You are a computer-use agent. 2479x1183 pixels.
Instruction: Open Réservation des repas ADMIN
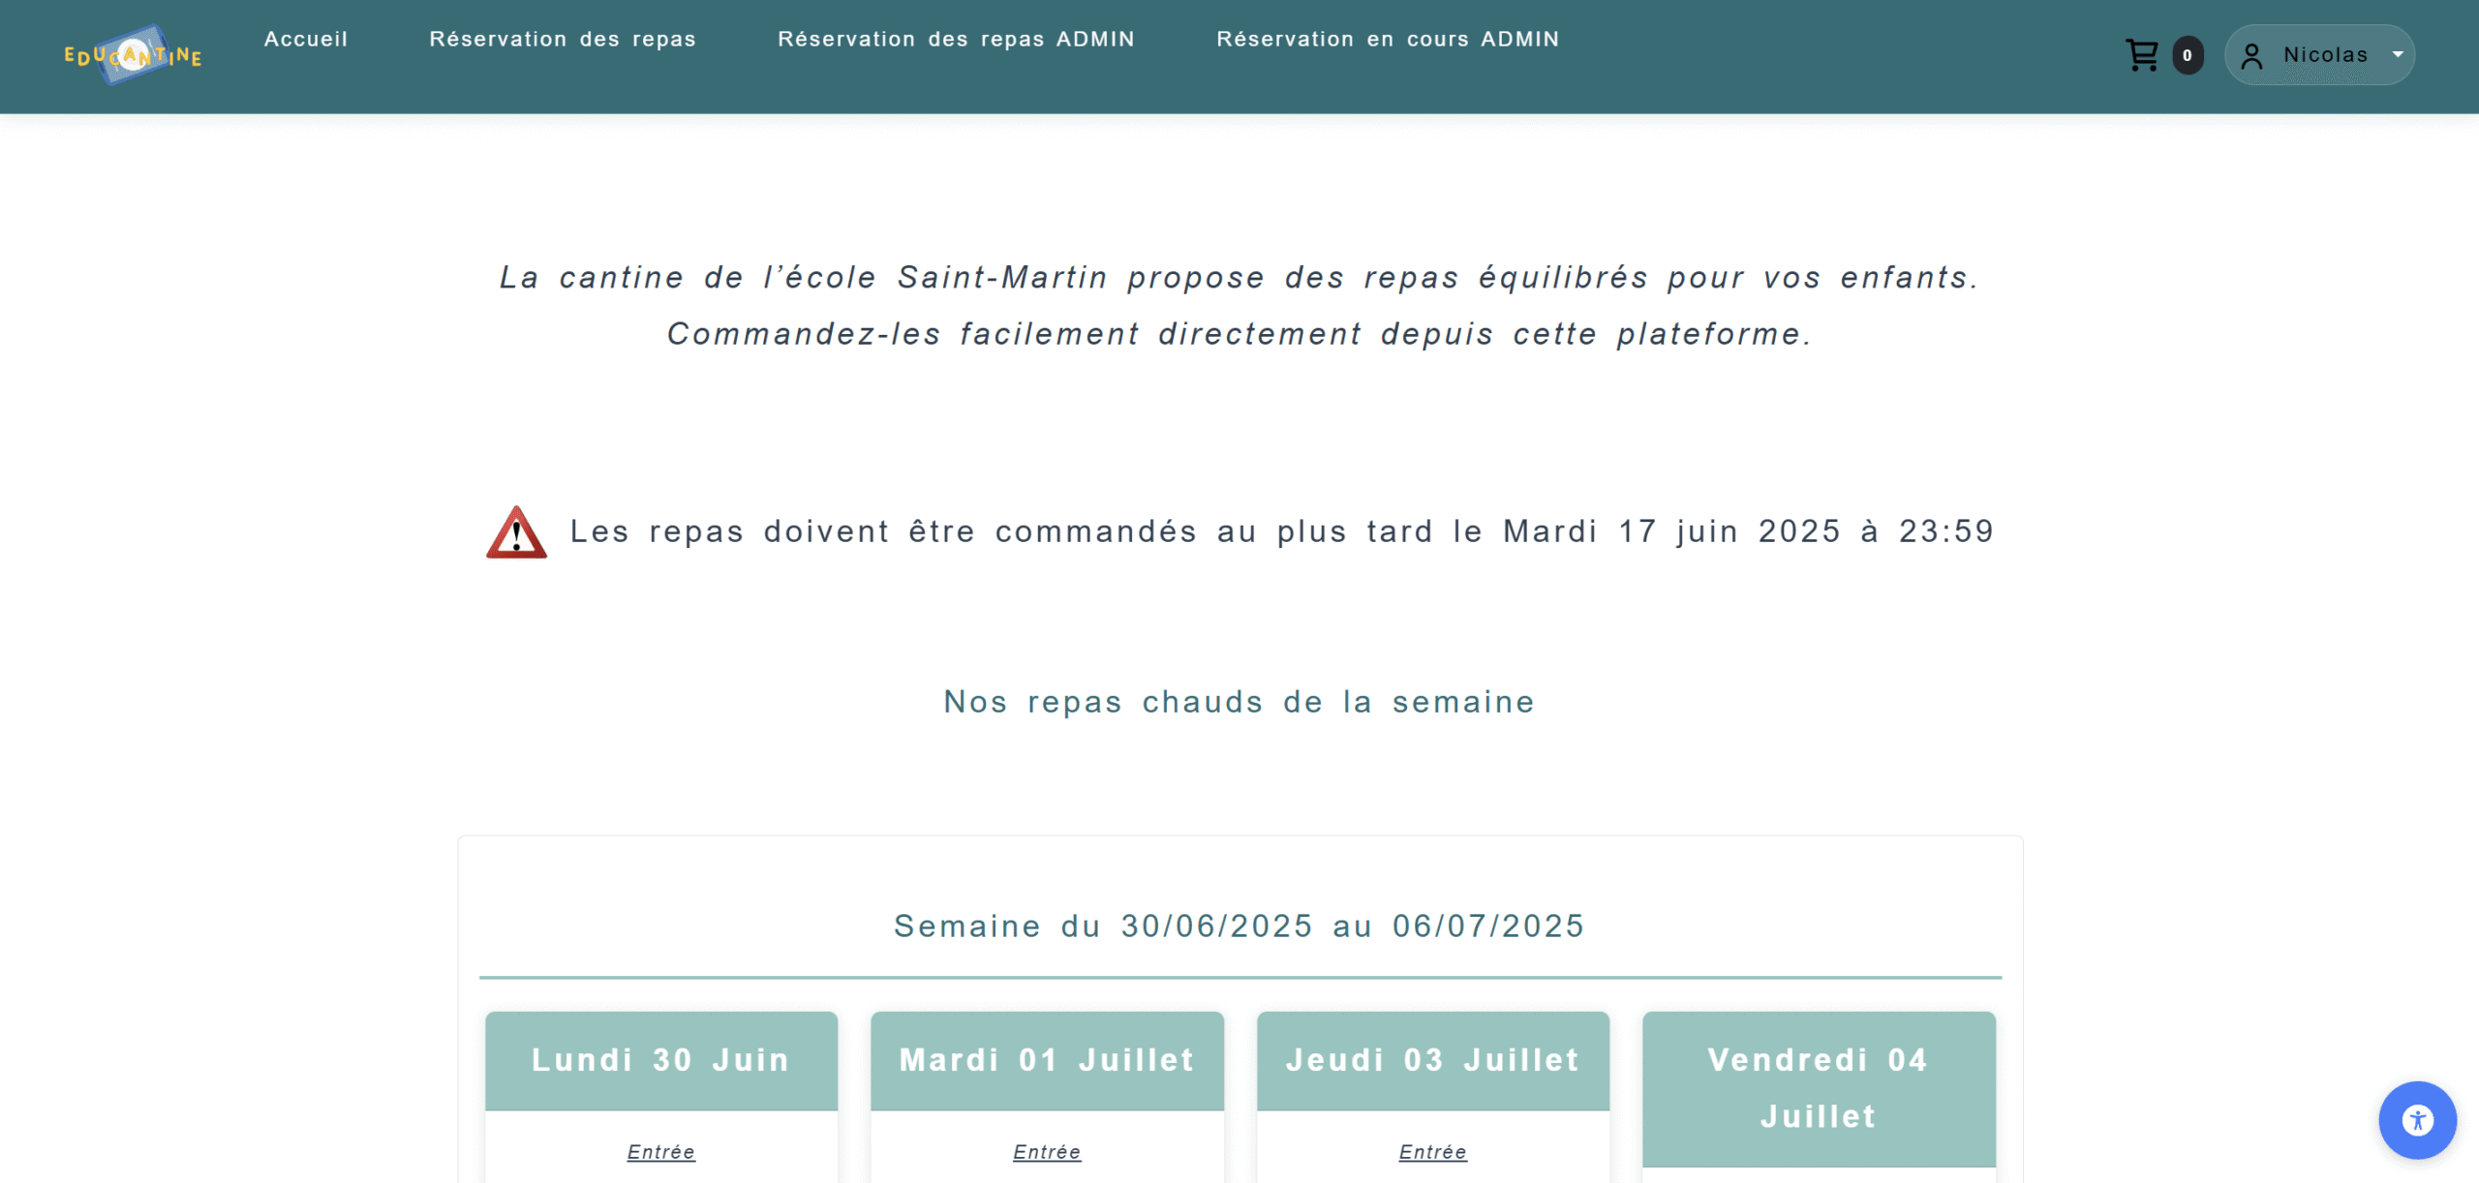tap(956, 40)
